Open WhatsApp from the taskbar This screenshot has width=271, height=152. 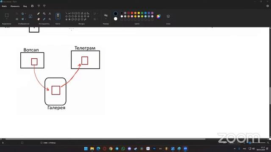point(123,149)
